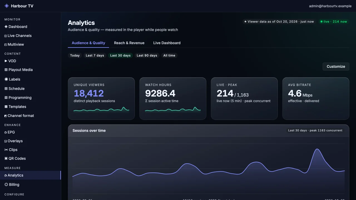Viewport: 356px width, 200px height.
Task: Click the Playout Media icon
Action: click(6, 70)
